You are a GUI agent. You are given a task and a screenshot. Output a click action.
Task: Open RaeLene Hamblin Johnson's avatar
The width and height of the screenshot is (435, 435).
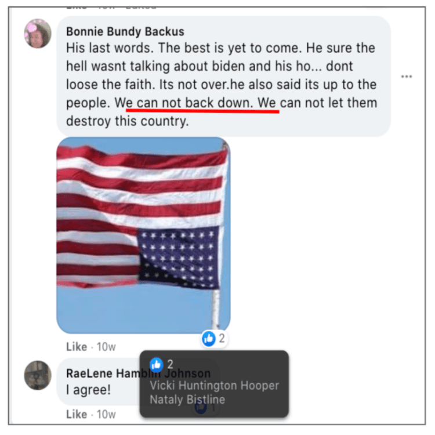(38, 375)
